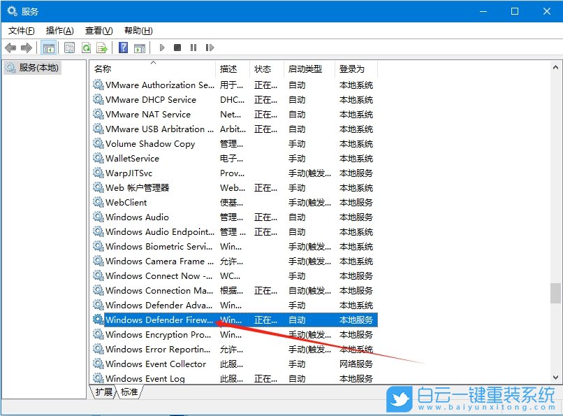Image resolution: width=563 pixels, height=416 pixels.
Task: Open Properties via the toolbar icon
Action: (x=69, y=47)
